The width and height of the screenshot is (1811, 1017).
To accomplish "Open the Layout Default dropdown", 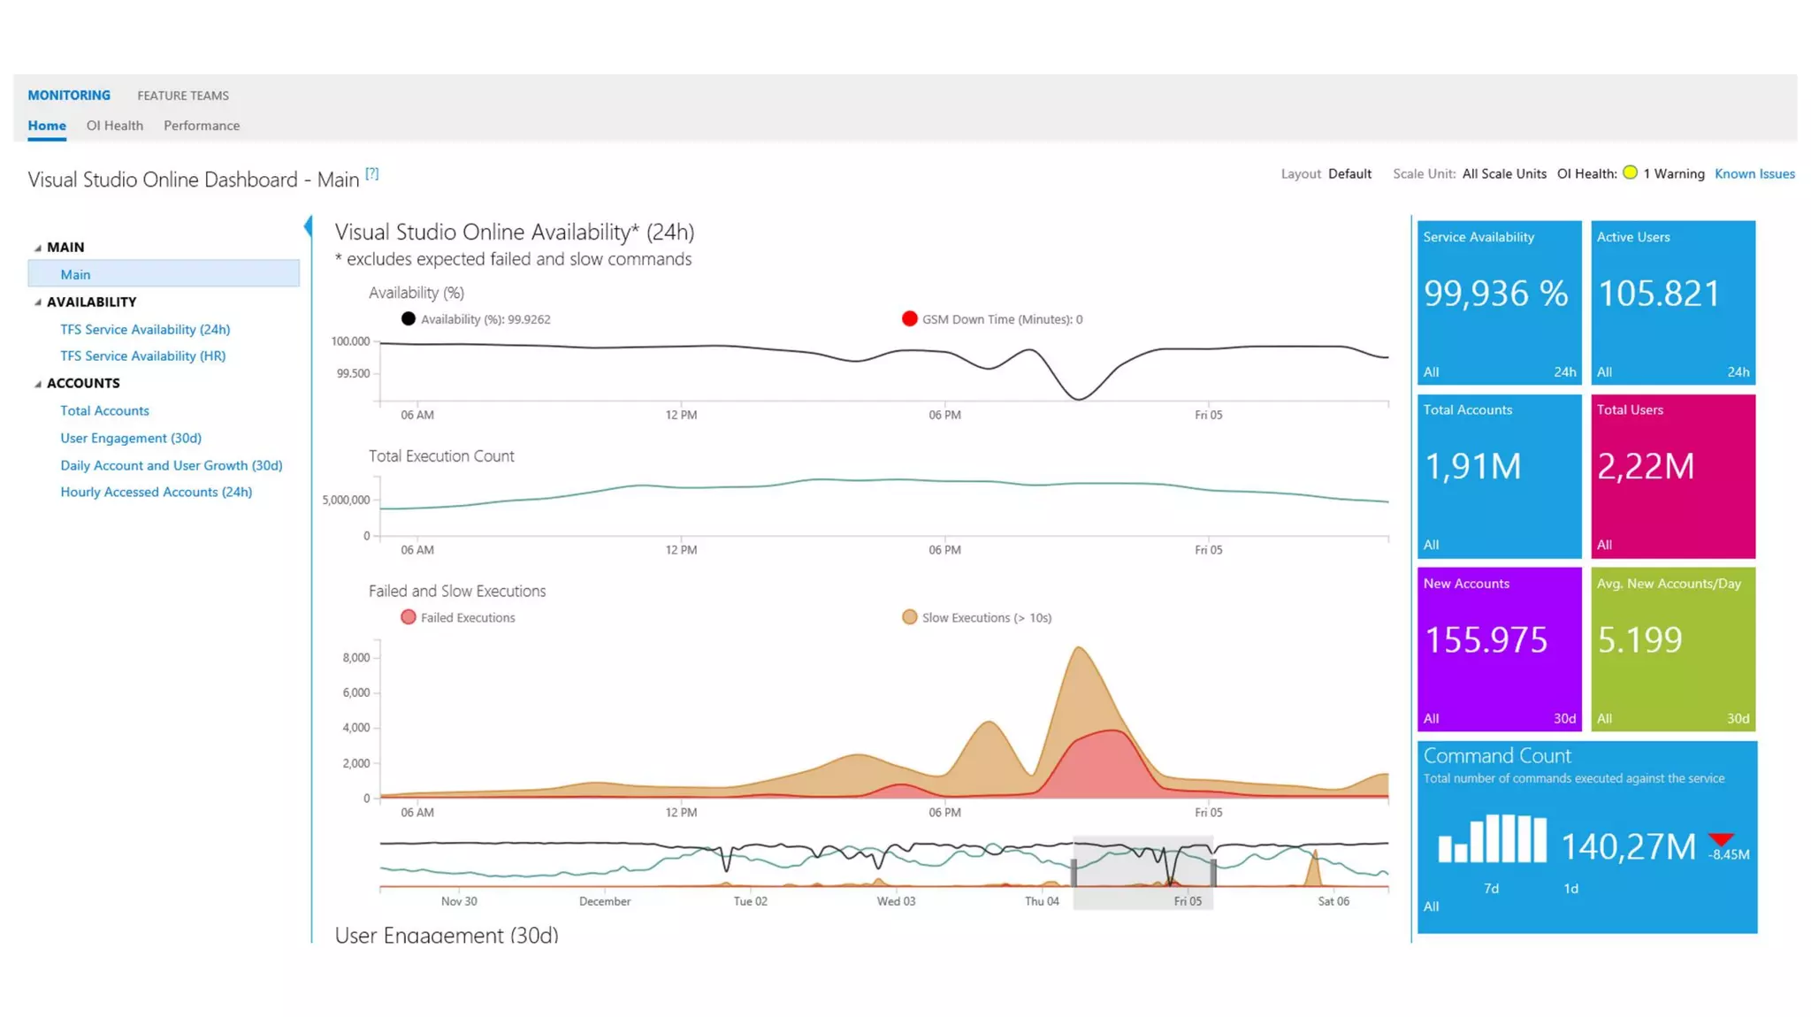I will [x=1349, y=174].
